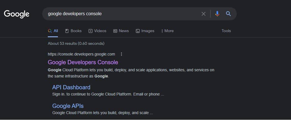The image size is (291, 120).
Task: Clear the search query with the X icon
Action: click(204, 14)
